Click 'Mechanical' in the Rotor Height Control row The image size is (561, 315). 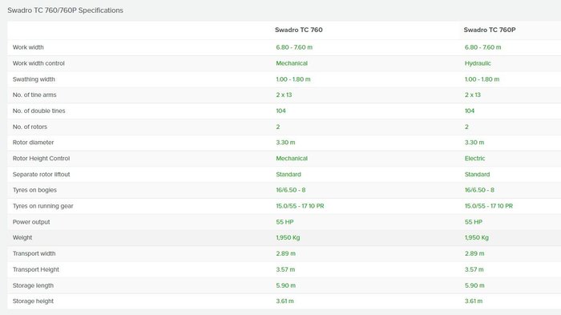(x=292, y=159)
